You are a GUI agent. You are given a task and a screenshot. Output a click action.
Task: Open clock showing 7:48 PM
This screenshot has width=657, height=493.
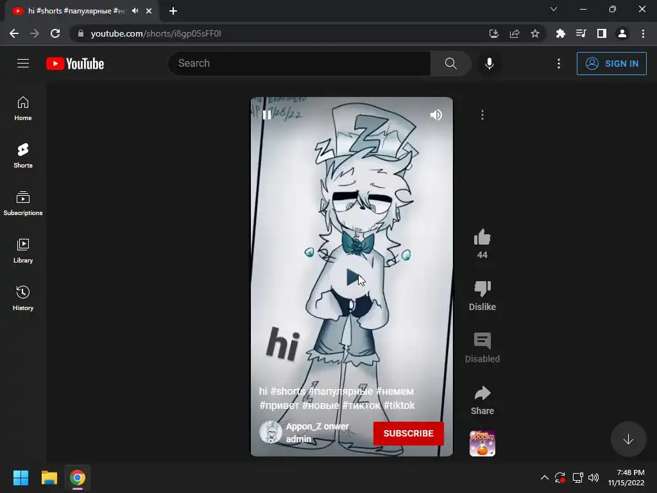pos(626,478)
